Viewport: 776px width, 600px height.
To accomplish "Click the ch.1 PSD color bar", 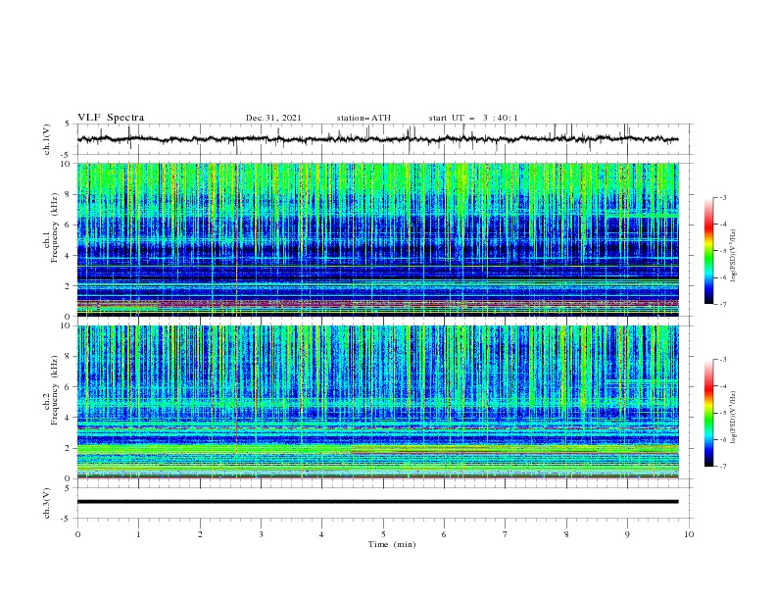I will [x=708, y=251].
